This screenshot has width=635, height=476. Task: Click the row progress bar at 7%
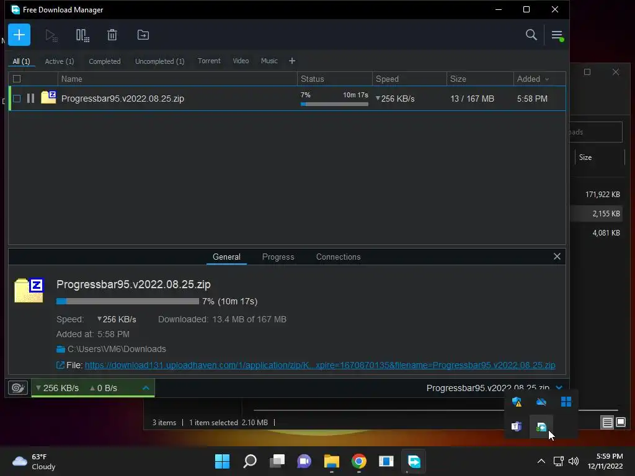[334, 104]
